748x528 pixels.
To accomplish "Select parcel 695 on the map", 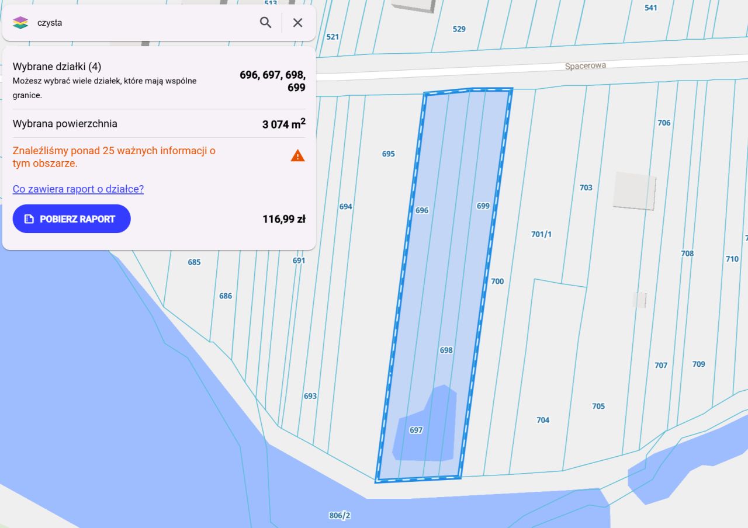I will [x=389, y=154].
